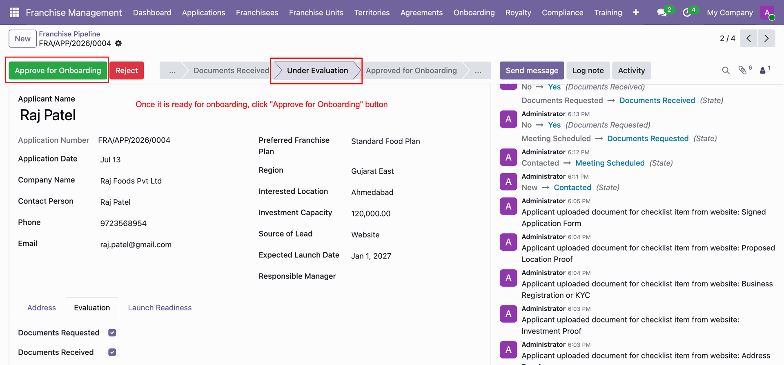The width and height of the screenshot is (784, 365).
Task: Open conversations chat bubble icon
Action: pyautogui.click(x=662, y=13)
